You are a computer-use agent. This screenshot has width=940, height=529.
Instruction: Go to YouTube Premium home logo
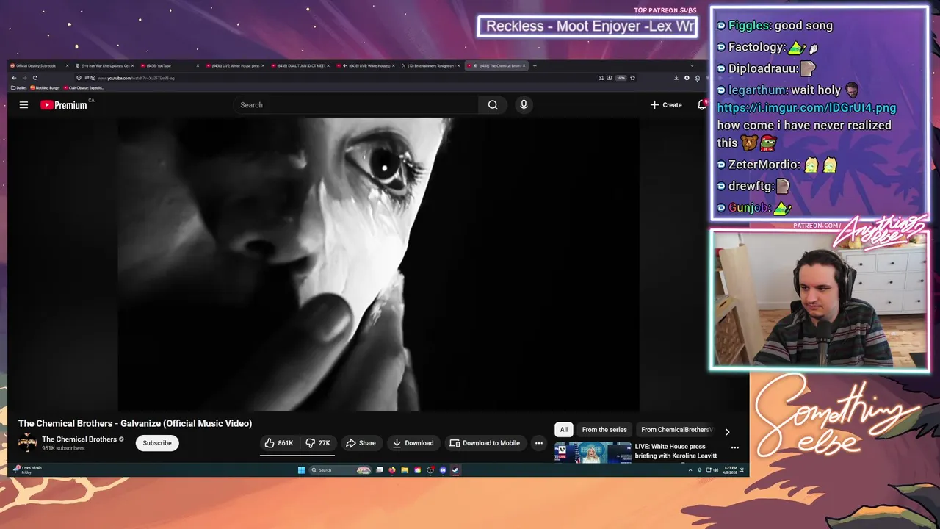point(64,105)
